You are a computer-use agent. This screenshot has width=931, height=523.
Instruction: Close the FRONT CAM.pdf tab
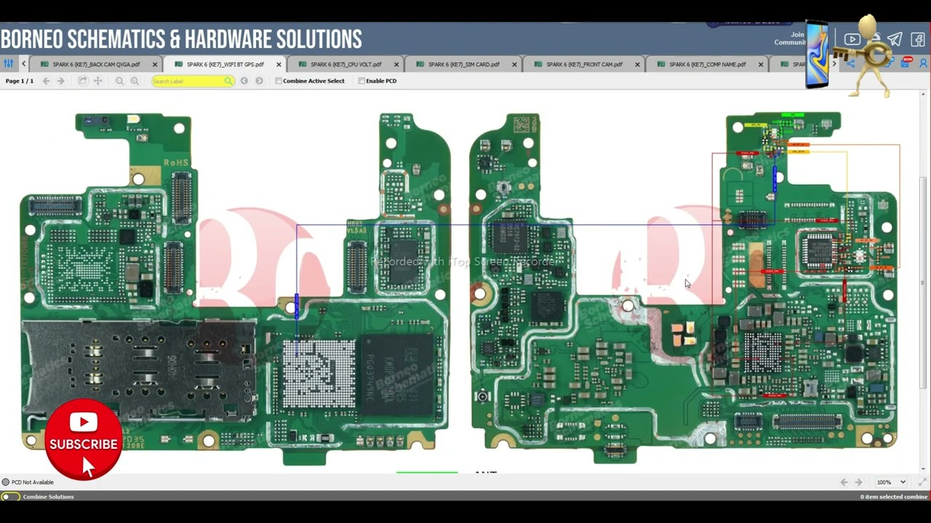coord(637,65)
